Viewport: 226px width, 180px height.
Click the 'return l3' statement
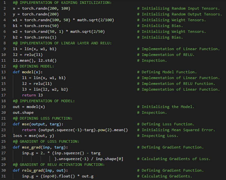pyautogui.click(x=32, y=95)
